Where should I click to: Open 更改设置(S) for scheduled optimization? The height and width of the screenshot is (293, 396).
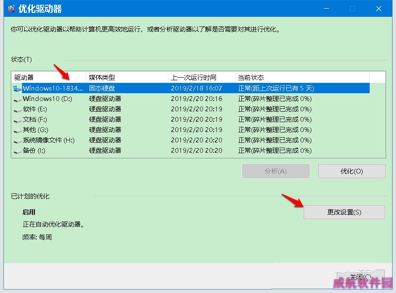[x=344, y=212]
